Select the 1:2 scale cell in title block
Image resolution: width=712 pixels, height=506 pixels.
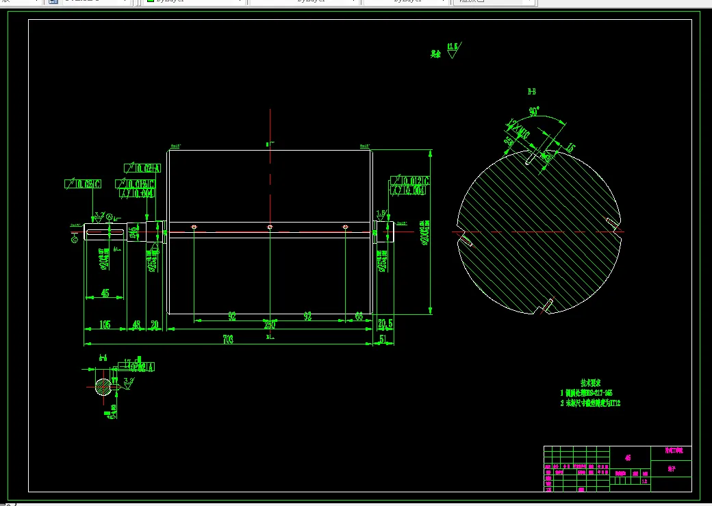point(644,481)
